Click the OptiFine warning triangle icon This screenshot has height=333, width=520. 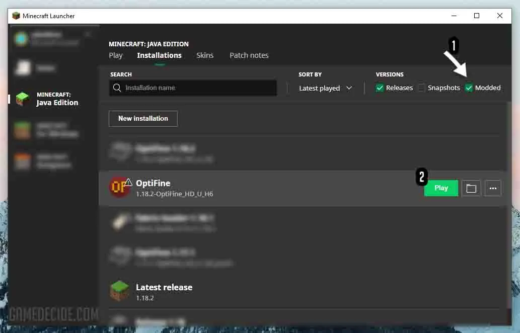tap(128, 182)
